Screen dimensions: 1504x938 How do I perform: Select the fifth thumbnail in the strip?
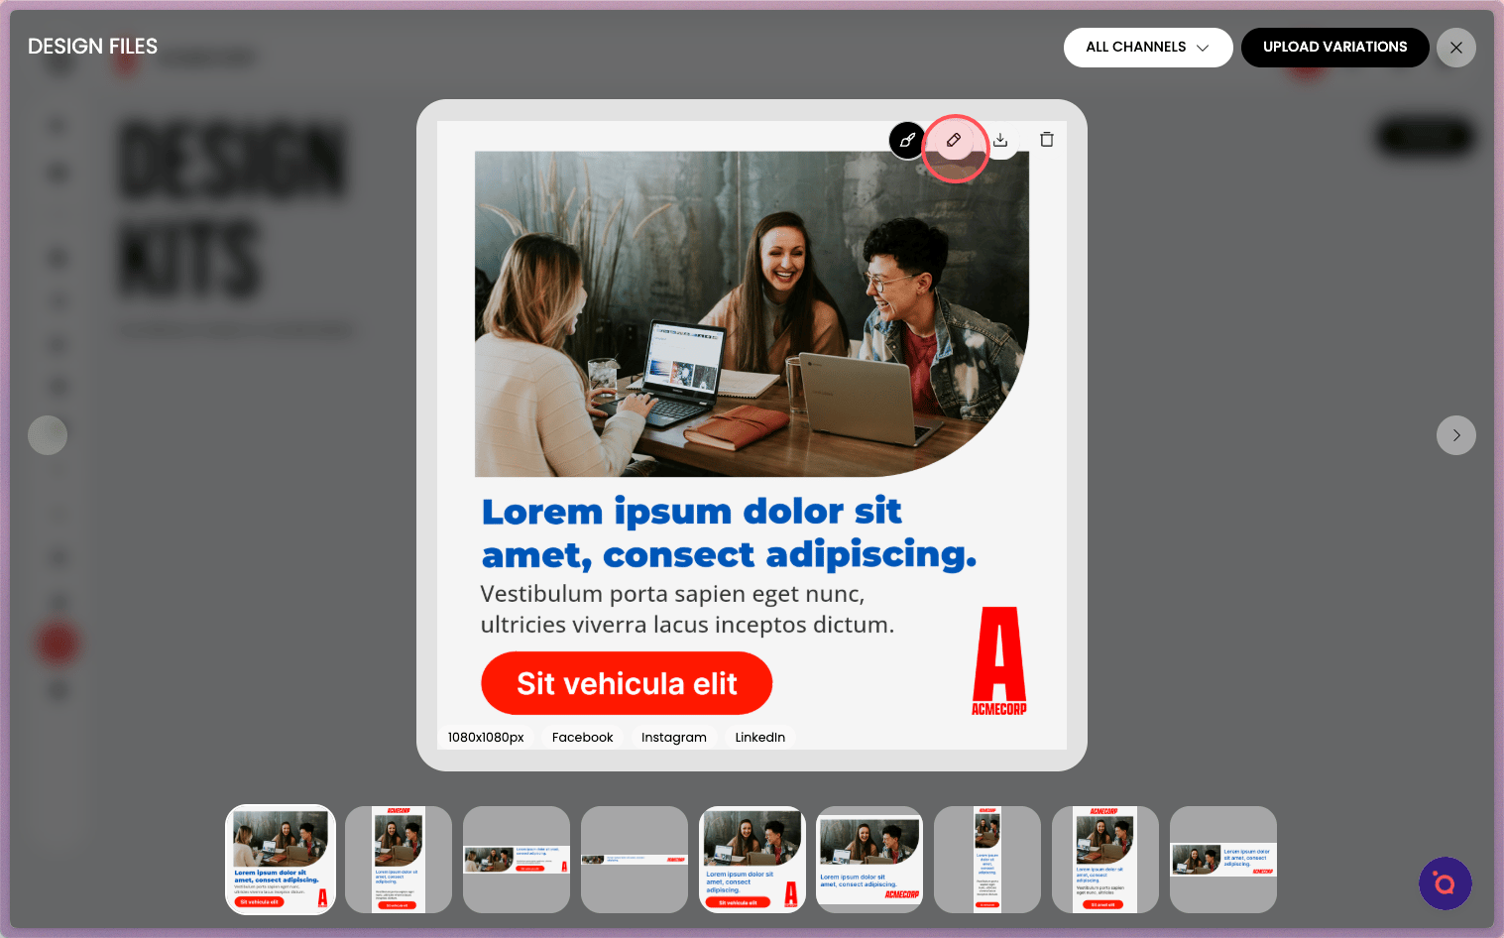pyautogui.click(x=752, y=860)
